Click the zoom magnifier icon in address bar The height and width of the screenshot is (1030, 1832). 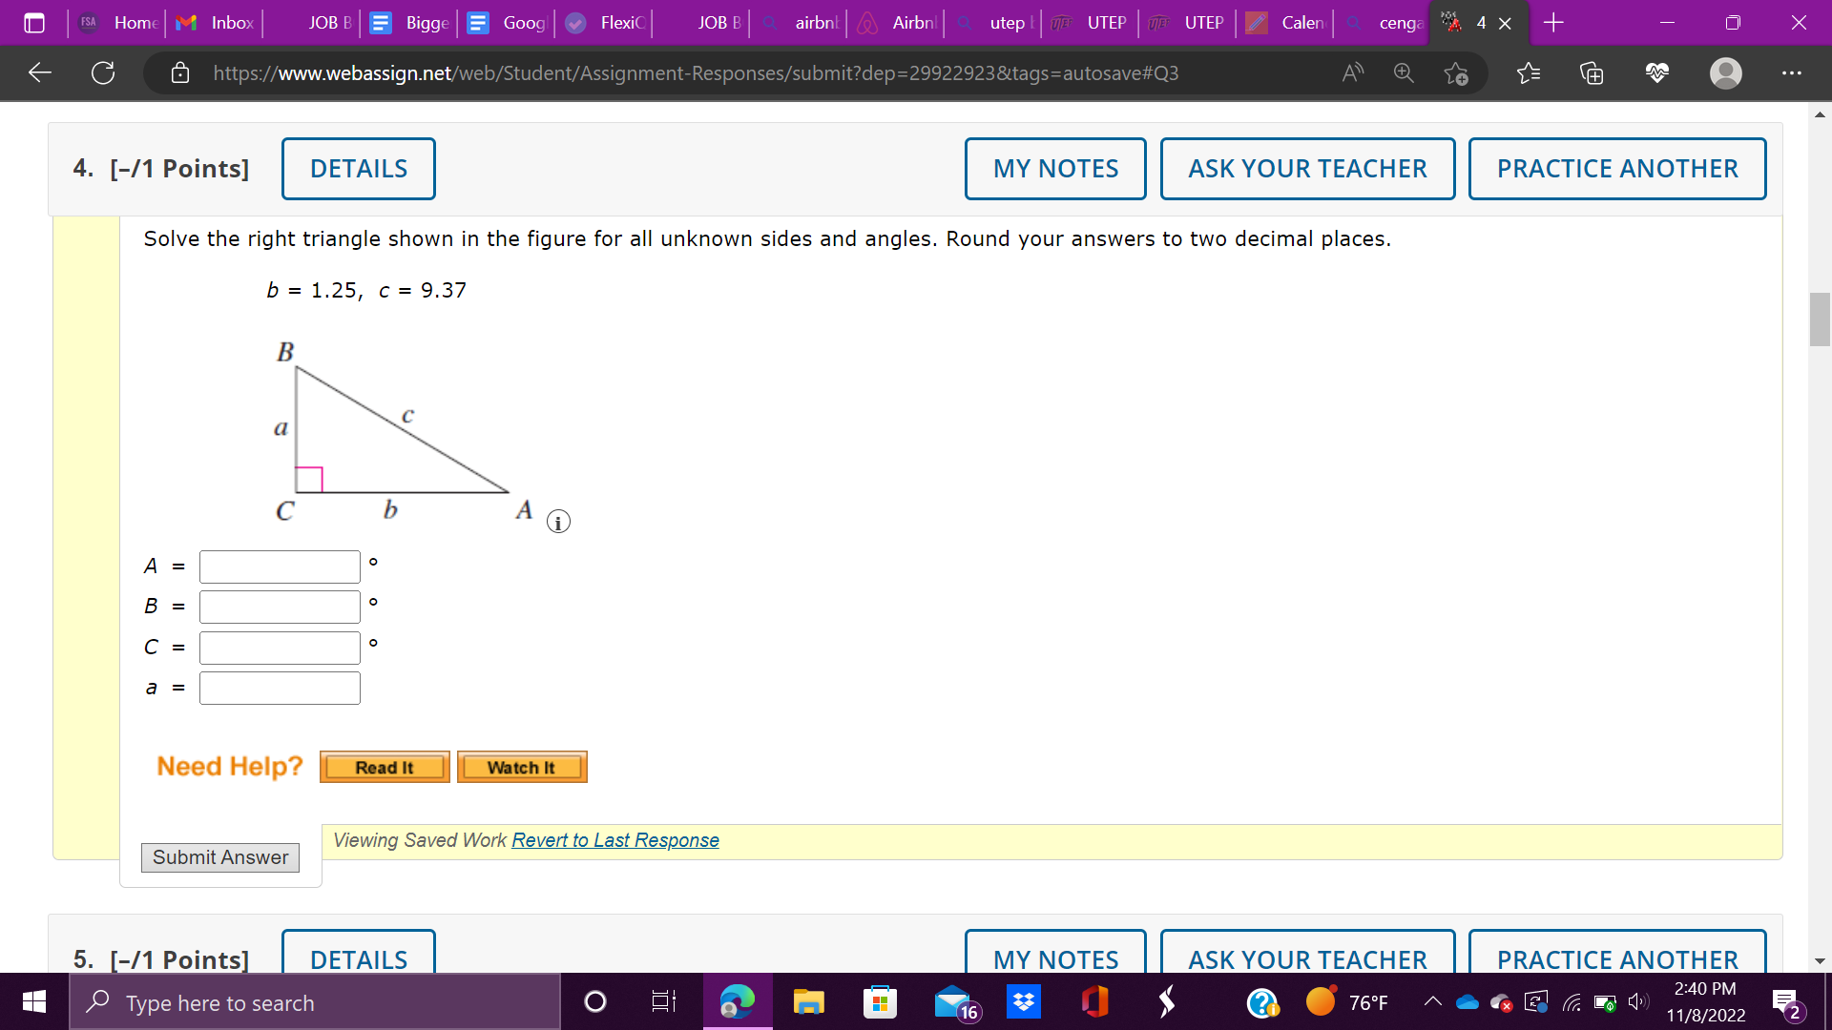point(1404,72)
